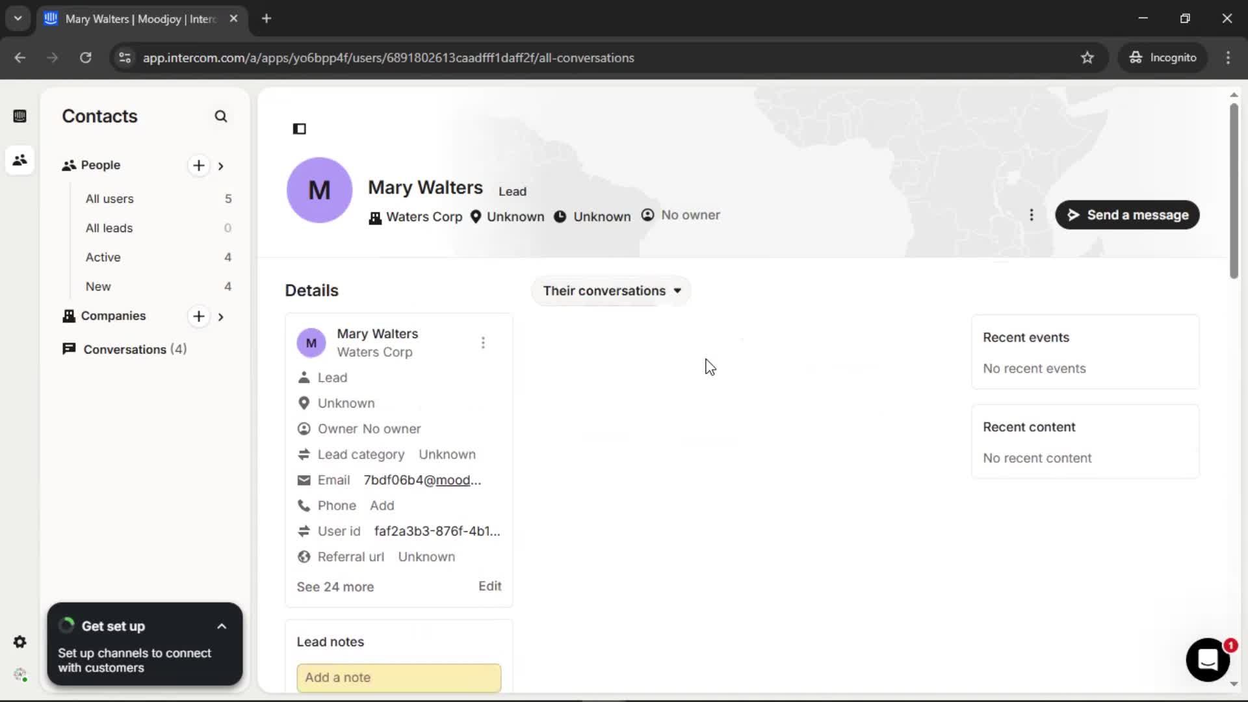Click the address bar URL
Viewport: 1248px width, 702px height.
click(389, 58)
